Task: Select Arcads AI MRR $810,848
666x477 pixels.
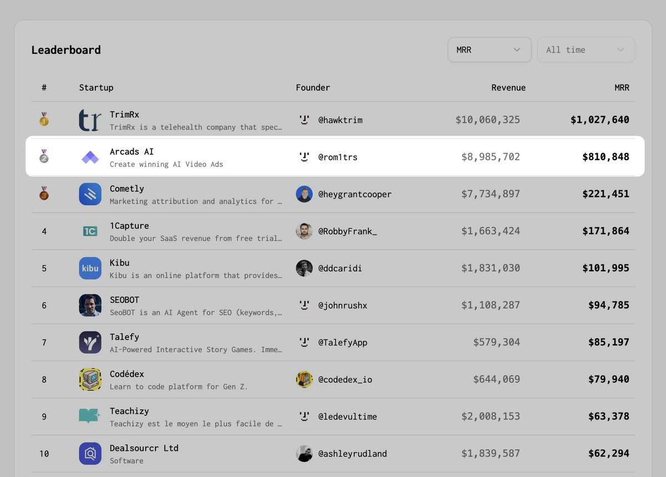Action: (606, 157)
